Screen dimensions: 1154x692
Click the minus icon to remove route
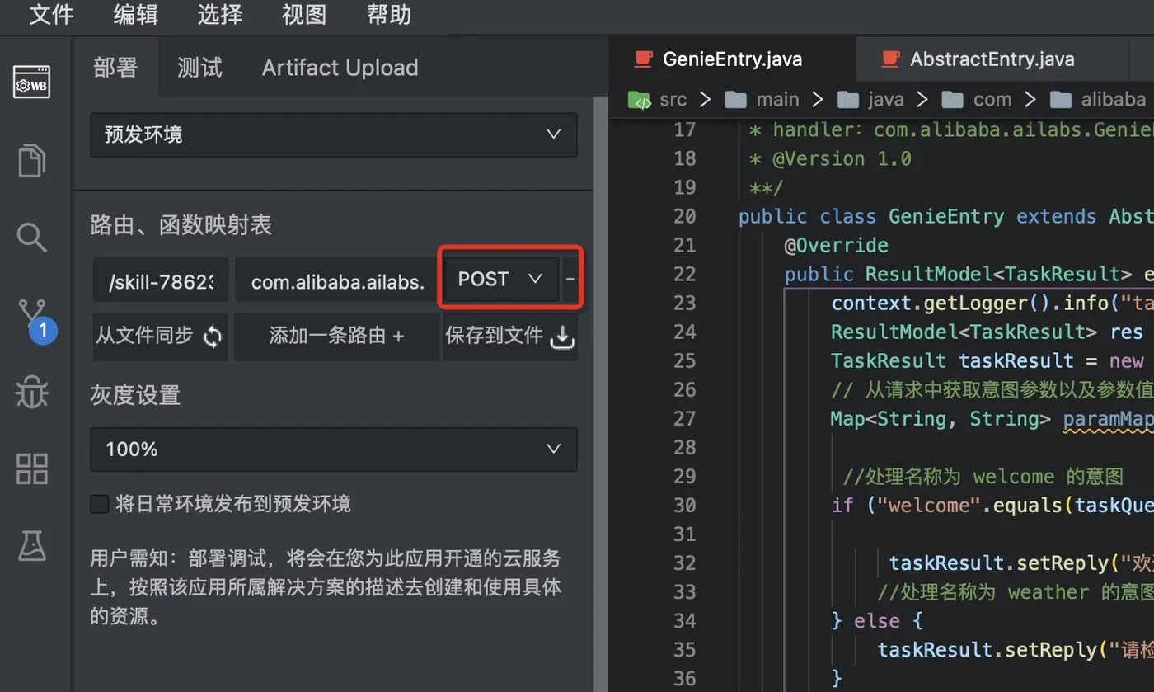tap(570, 280)
